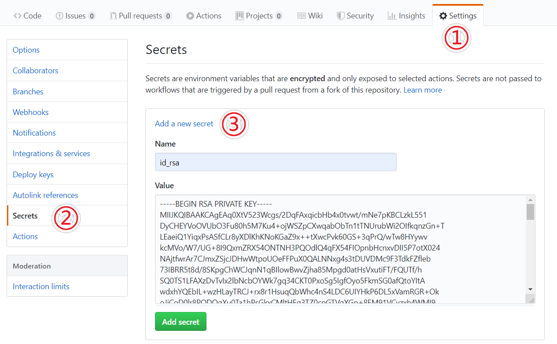Click the Wiki book icon
Viewport: 557px width, 344px height.
pyautogui.click(x=301, y=16)
